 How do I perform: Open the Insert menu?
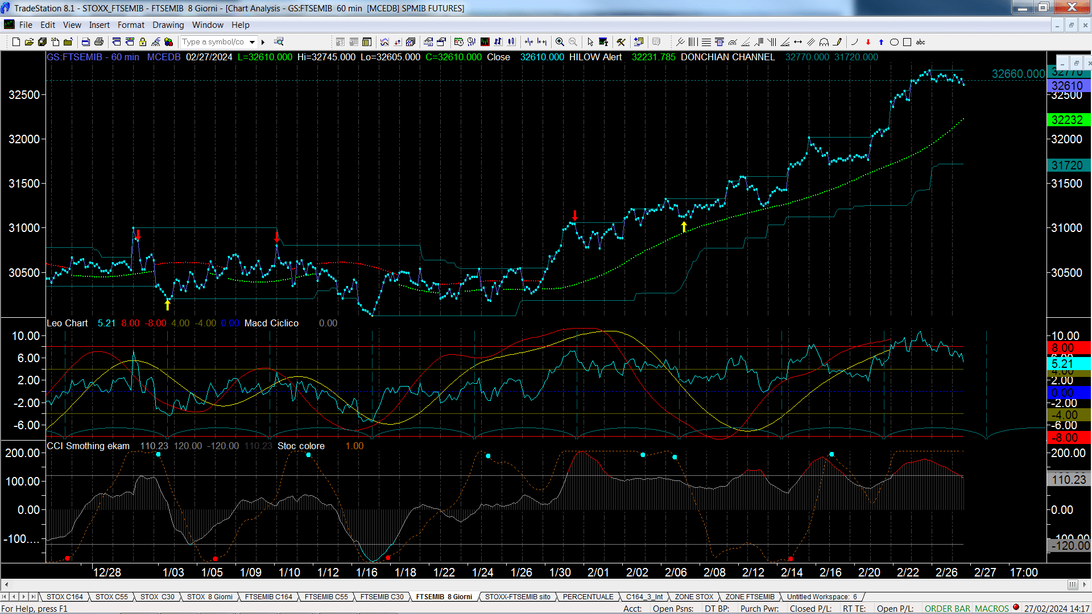pos(100,25)
